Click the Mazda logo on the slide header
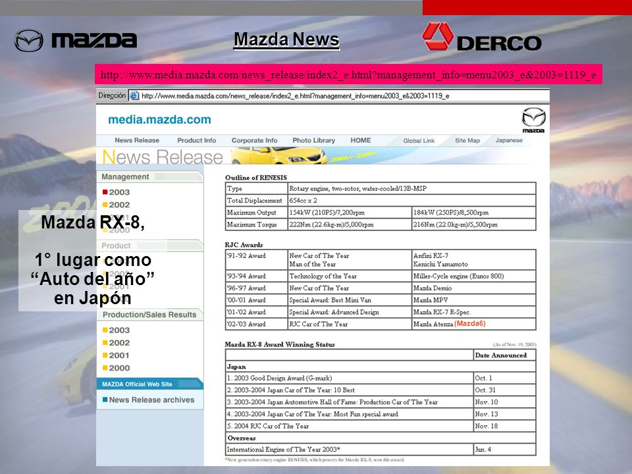This screenshot has height=474, width=632. (x=76, y=40)
